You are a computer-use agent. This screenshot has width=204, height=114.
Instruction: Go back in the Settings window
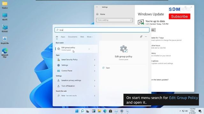click(x=97, y=7)
